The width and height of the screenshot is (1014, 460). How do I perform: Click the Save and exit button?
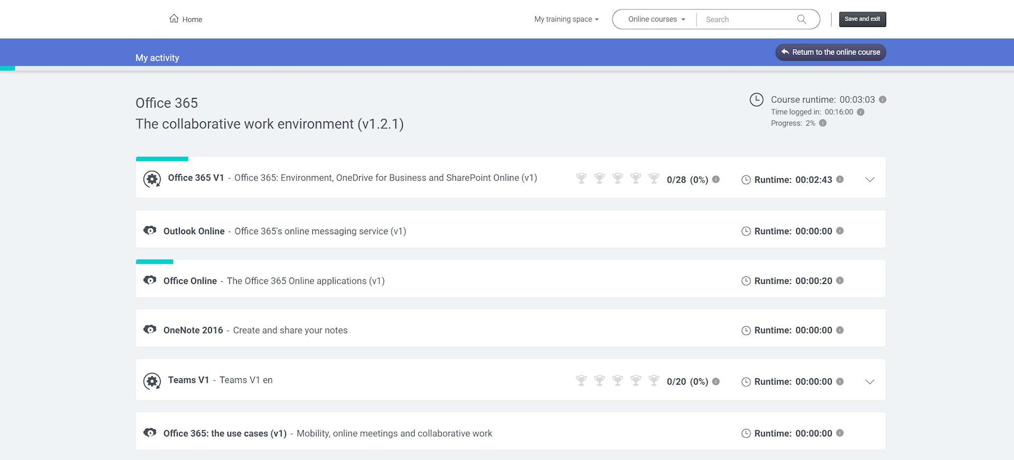[x=862, y=19]
